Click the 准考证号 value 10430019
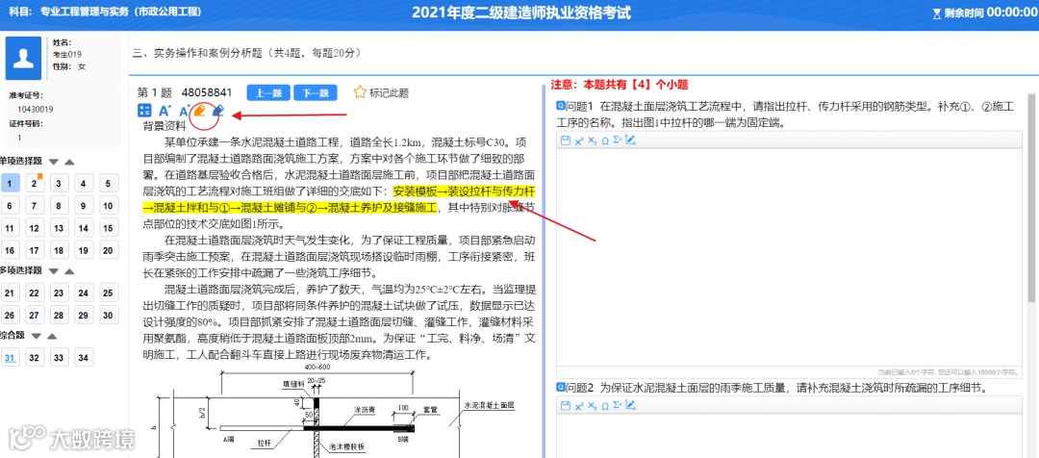 tap(36, 110)
